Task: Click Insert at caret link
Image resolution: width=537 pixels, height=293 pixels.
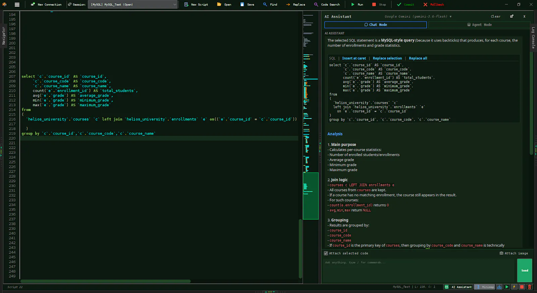Action: pos(354,58)
